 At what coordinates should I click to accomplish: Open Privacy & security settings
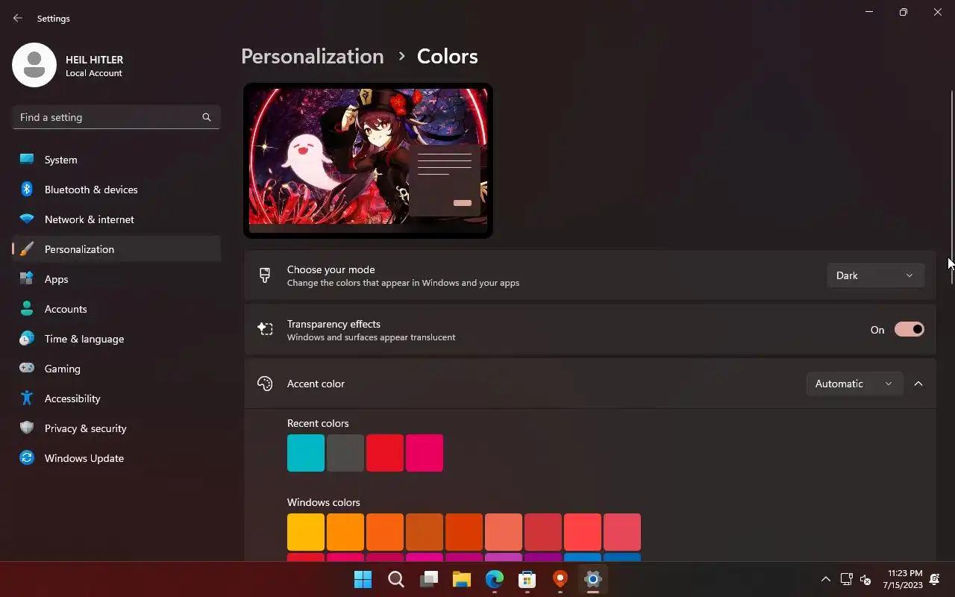(116, 428)
